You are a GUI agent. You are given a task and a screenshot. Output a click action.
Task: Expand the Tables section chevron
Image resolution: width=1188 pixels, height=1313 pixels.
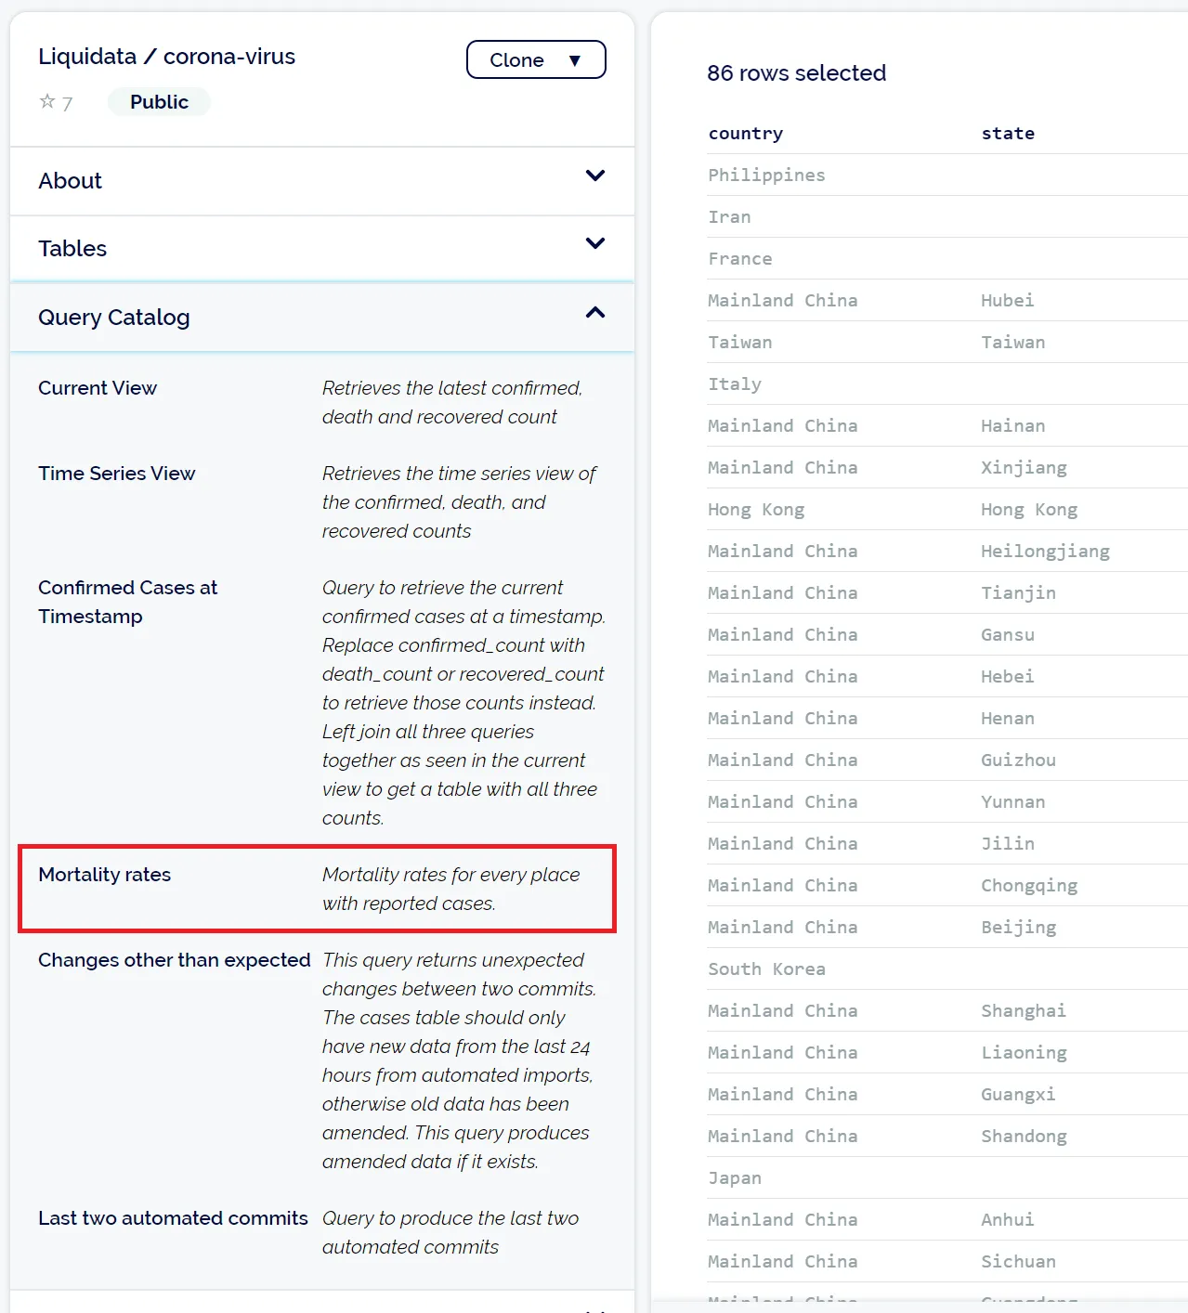[x=595, y=243]
